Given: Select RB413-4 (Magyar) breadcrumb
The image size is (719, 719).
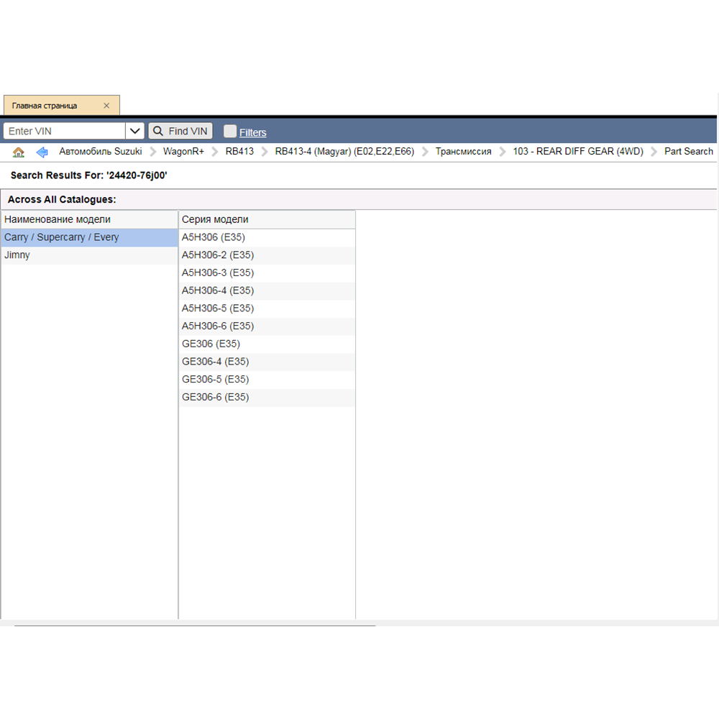Looking at the screenshot, I should point(344,152).
